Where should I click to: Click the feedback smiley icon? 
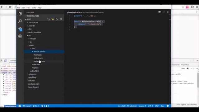coord(168,106)
